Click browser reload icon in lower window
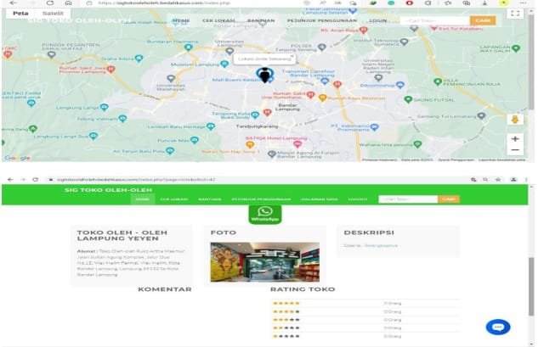This screenshot has height=347, width=544. point(36,179)
